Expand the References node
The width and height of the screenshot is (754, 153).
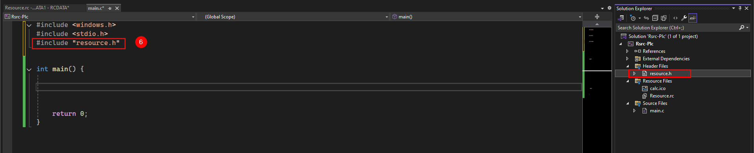[628, 51]
